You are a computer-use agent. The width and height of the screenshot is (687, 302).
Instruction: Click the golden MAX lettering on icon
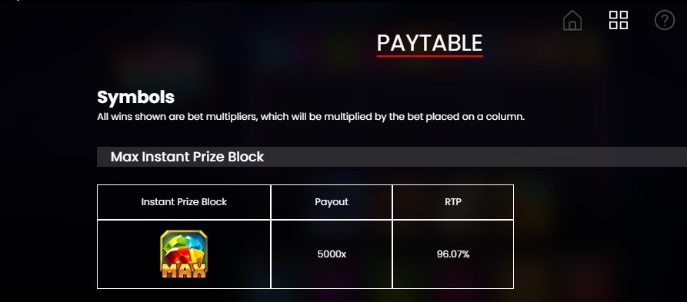[184, 270]
